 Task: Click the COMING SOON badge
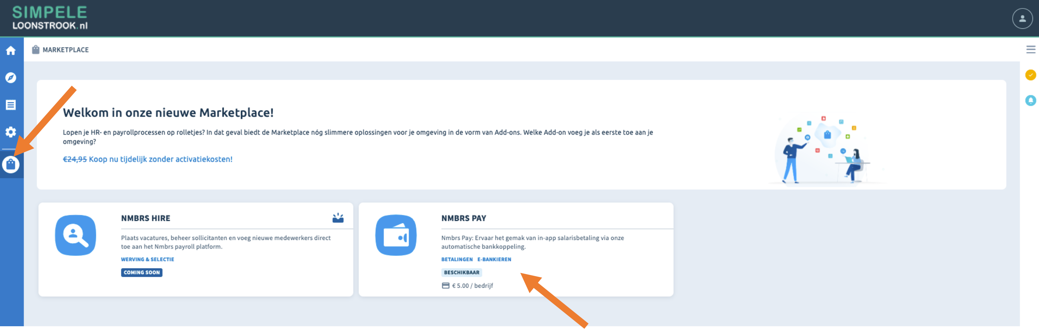point(142,273)
